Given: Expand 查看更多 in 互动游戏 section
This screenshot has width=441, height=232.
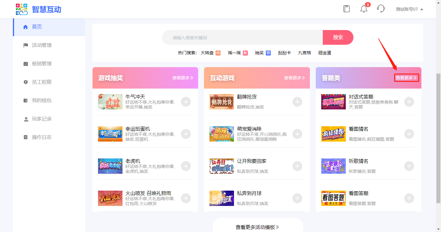Looking at the screenshot, I should (x=294, y=78).
